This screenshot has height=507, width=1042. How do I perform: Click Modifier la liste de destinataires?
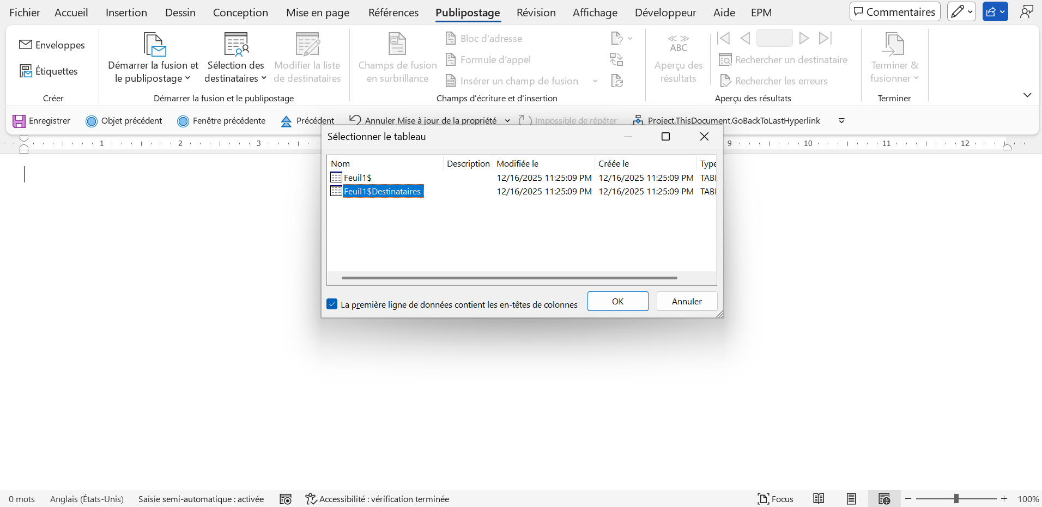(307, 59)
